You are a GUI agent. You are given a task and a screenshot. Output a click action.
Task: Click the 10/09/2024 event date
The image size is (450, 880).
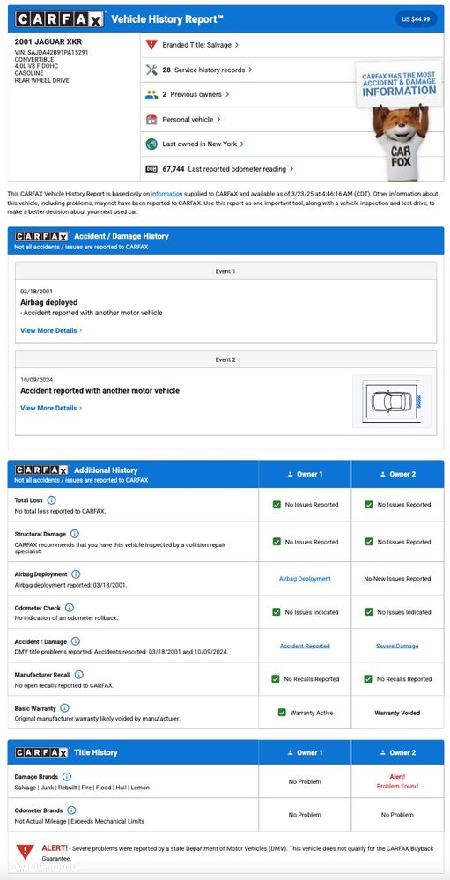click(x=36, y=380)
